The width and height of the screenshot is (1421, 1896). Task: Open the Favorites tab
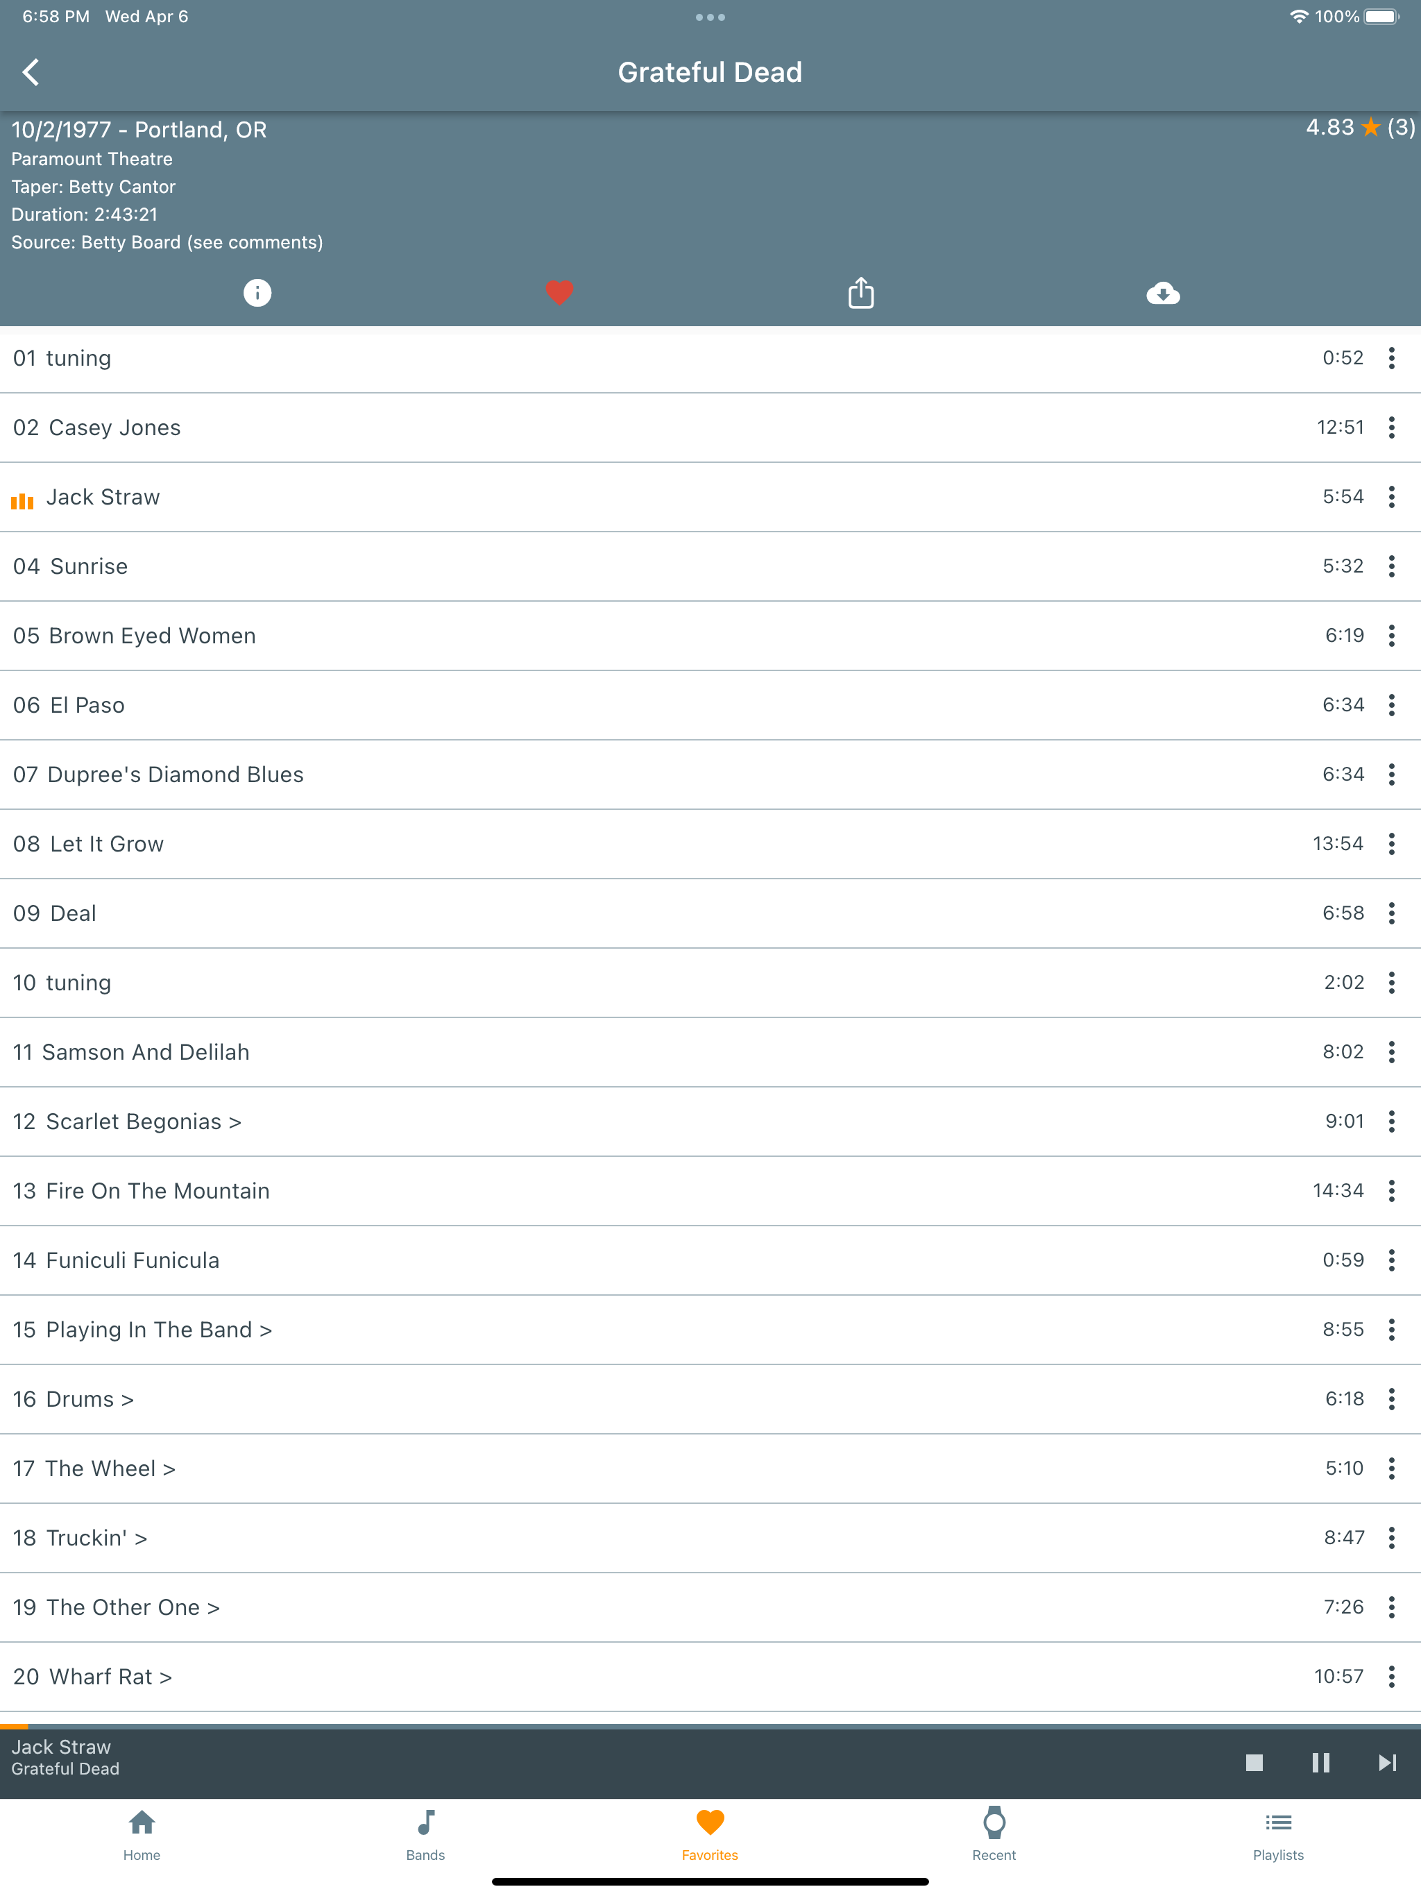[x=710, y=1836]
